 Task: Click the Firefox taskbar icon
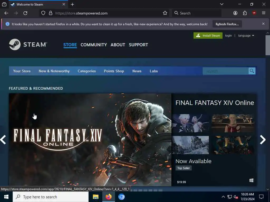coord(108,197)
